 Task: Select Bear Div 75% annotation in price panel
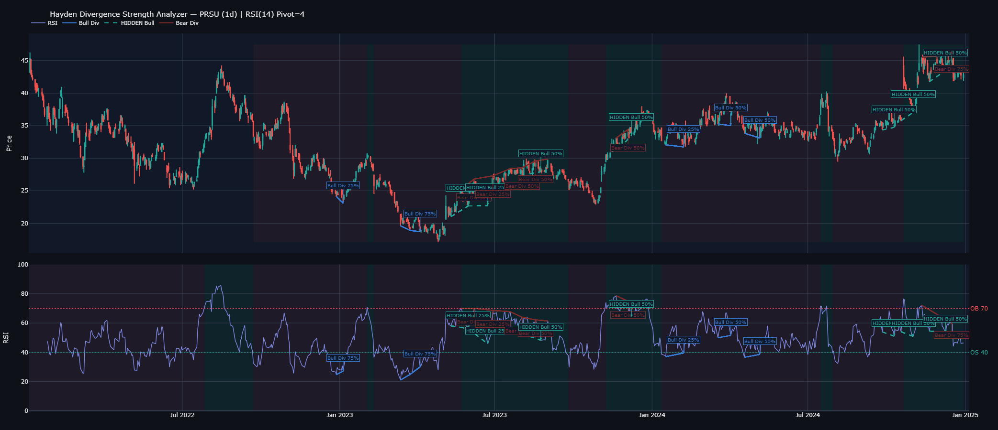point(952,69)
